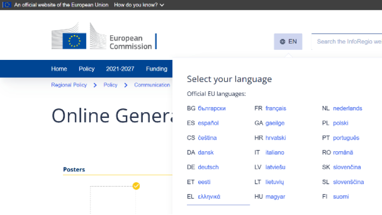Choose français as the language
Image resolution: width=382 pixels, height=215 pixels.
[x=275, y=109]
